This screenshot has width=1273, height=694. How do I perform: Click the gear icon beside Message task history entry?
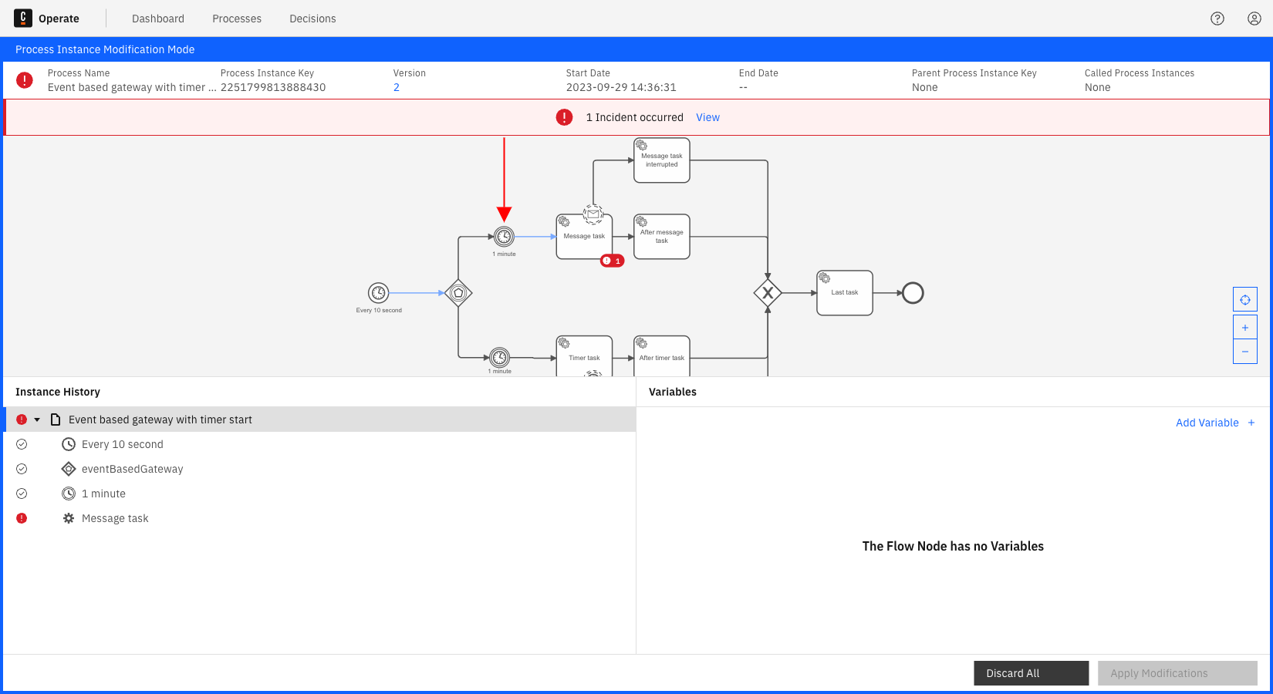(69, 517)
